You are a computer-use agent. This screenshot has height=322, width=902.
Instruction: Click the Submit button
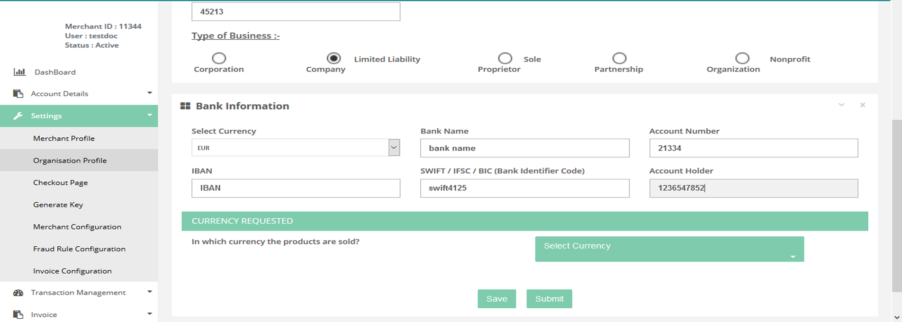coord(549,299)
